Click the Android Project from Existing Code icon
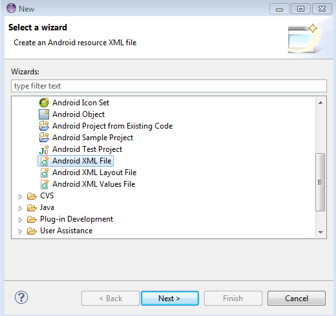 tap(44, 126)
